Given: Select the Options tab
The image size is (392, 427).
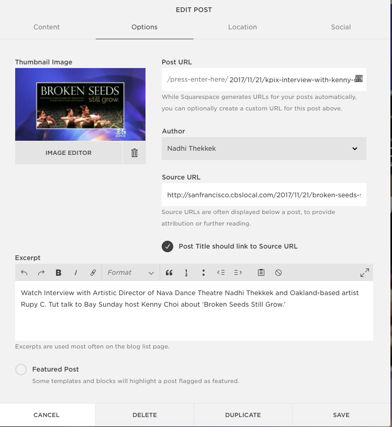Looking at the screenshot, I should [144, 27].
